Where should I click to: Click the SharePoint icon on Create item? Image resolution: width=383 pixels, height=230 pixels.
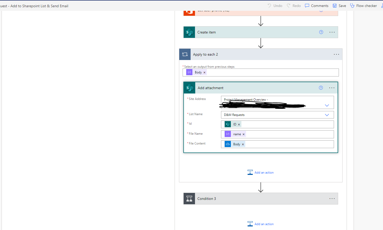pyautogui.click(x=189, y=32)
